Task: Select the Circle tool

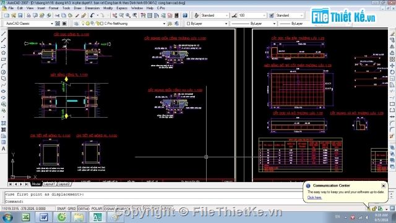Action: coord(4,72)
